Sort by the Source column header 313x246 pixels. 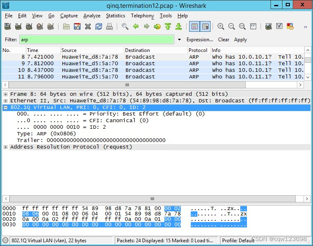(x=92, y=50)
